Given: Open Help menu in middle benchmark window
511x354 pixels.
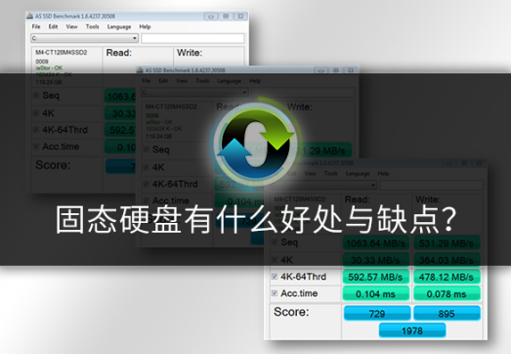Looking at the screenshot, I should [x=255, y=81].
